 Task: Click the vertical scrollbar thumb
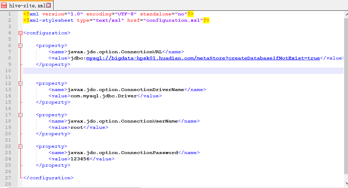click(346, 96)
